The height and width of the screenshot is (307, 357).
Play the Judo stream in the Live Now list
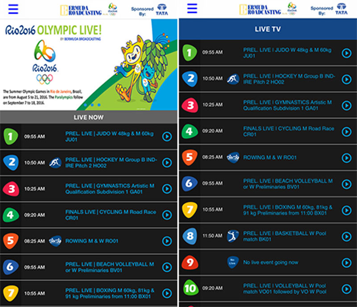(x=167, y=137)
